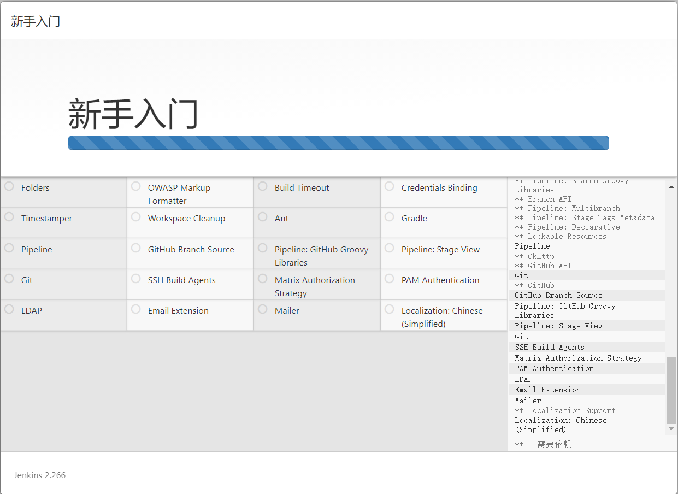Image resolution: width=678 pixels, height=494 pixels.
Task: Click the large 新手入门 heading
Action: coord(133,114)
